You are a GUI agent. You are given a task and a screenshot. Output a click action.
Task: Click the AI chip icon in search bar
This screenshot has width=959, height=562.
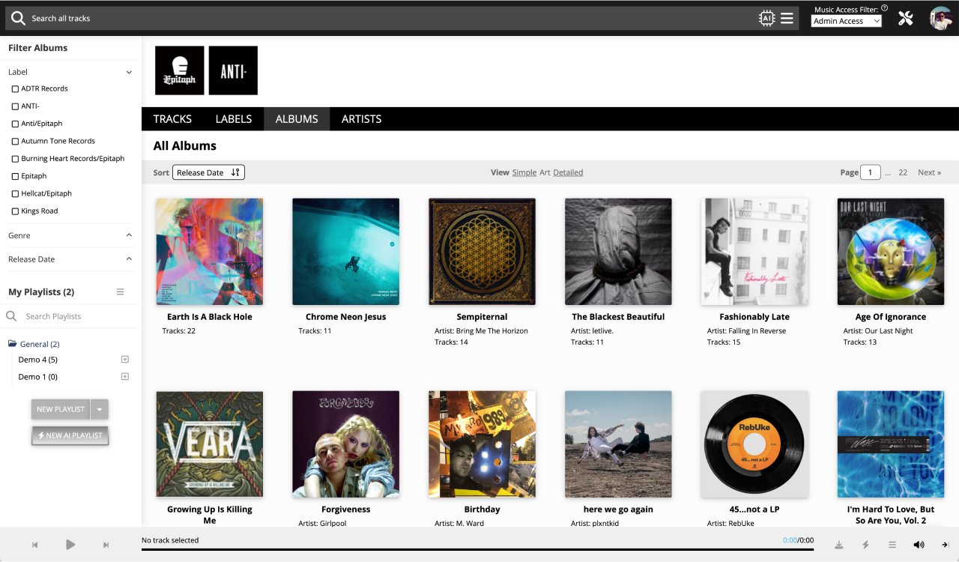(x=766, y=18)
